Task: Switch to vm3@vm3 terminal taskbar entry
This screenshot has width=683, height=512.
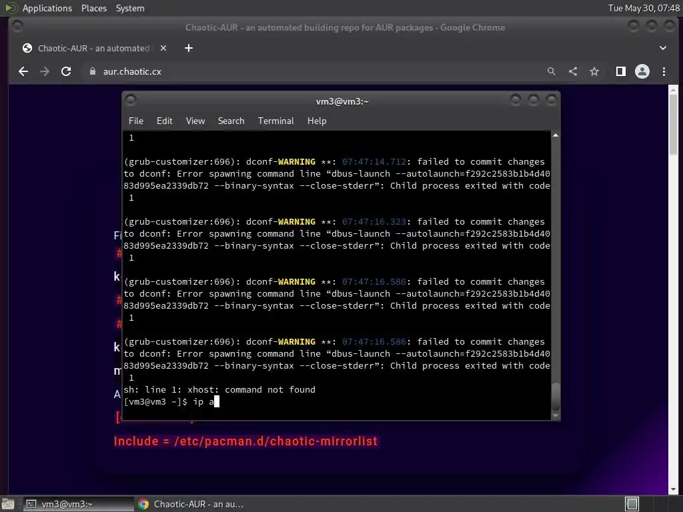Action: point(79,504)
